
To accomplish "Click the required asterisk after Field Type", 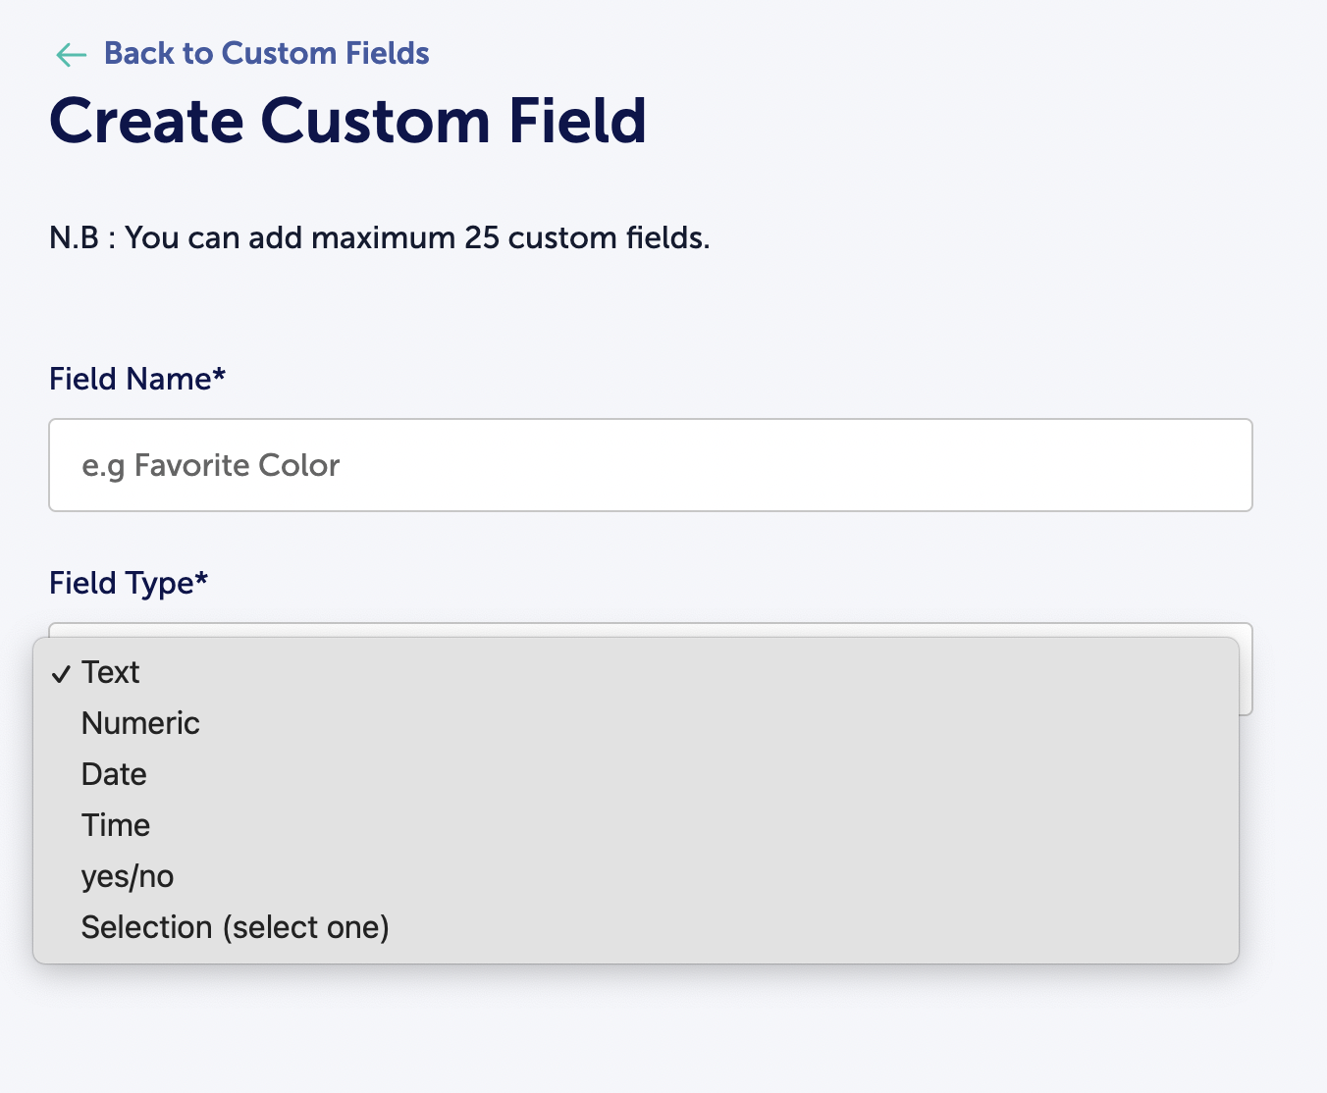I will point(201,578).
